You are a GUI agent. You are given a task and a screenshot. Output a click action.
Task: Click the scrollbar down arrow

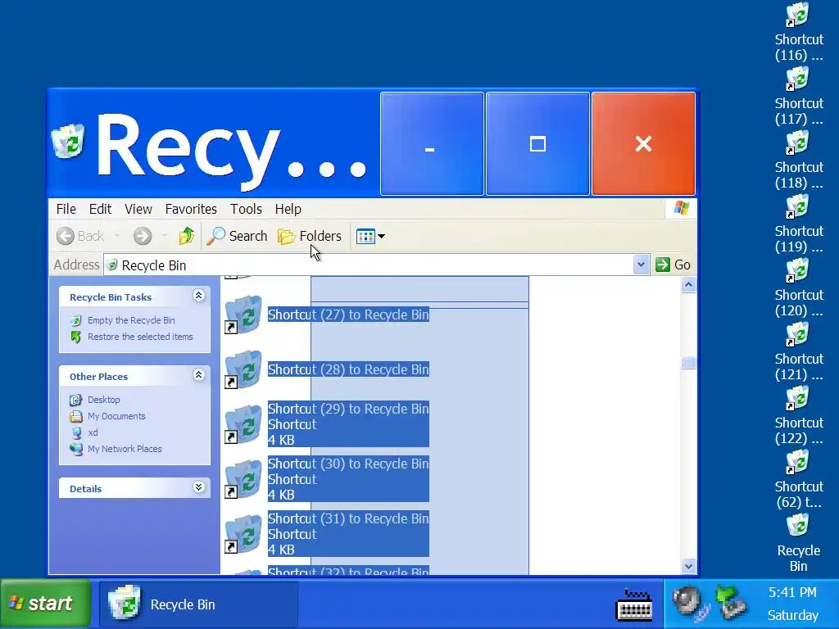coord(688,566)
